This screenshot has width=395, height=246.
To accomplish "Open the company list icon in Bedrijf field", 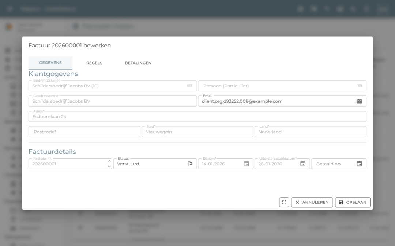I will (x=190, y=86).
